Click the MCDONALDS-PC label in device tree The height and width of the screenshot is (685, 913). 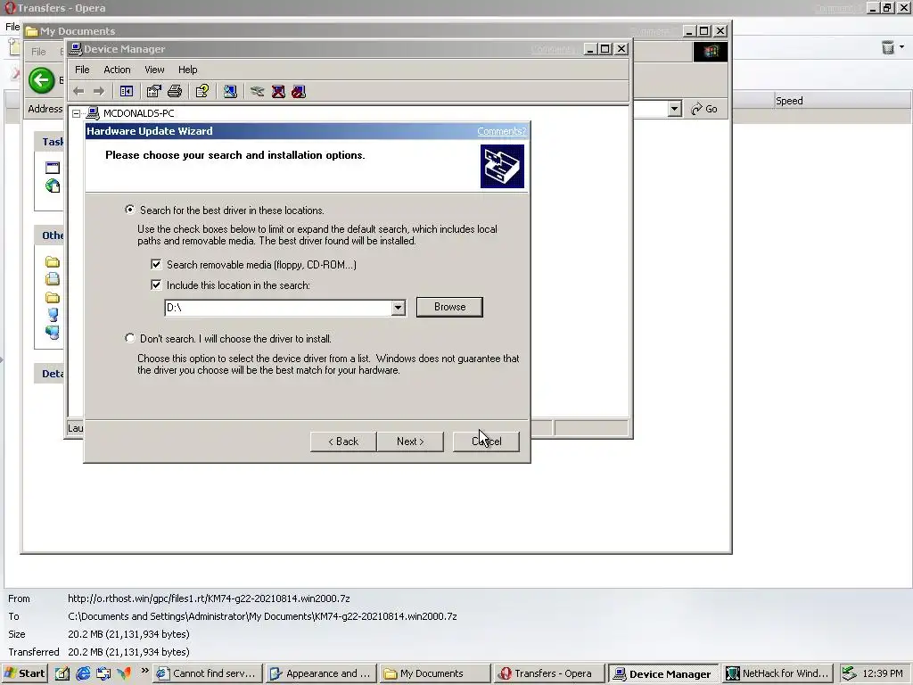(138, 113)
